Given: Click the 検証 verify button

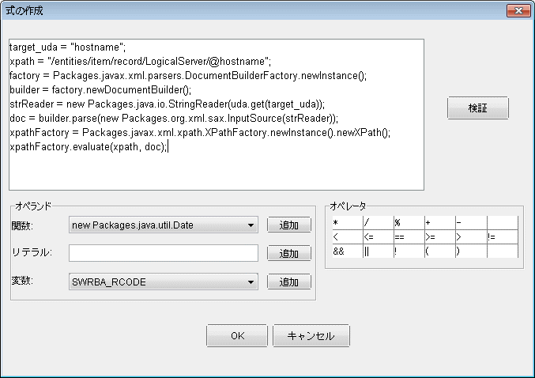Looking at the screenshot, I should [x=477, y=108].
